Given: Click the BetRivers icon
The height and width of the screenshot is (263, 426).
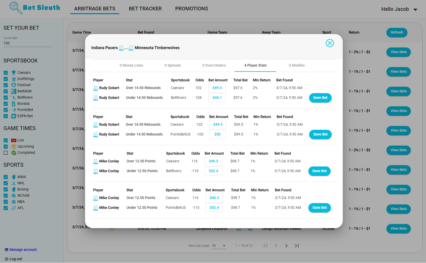Looking at the screenshot, I should tap(14, 98).
